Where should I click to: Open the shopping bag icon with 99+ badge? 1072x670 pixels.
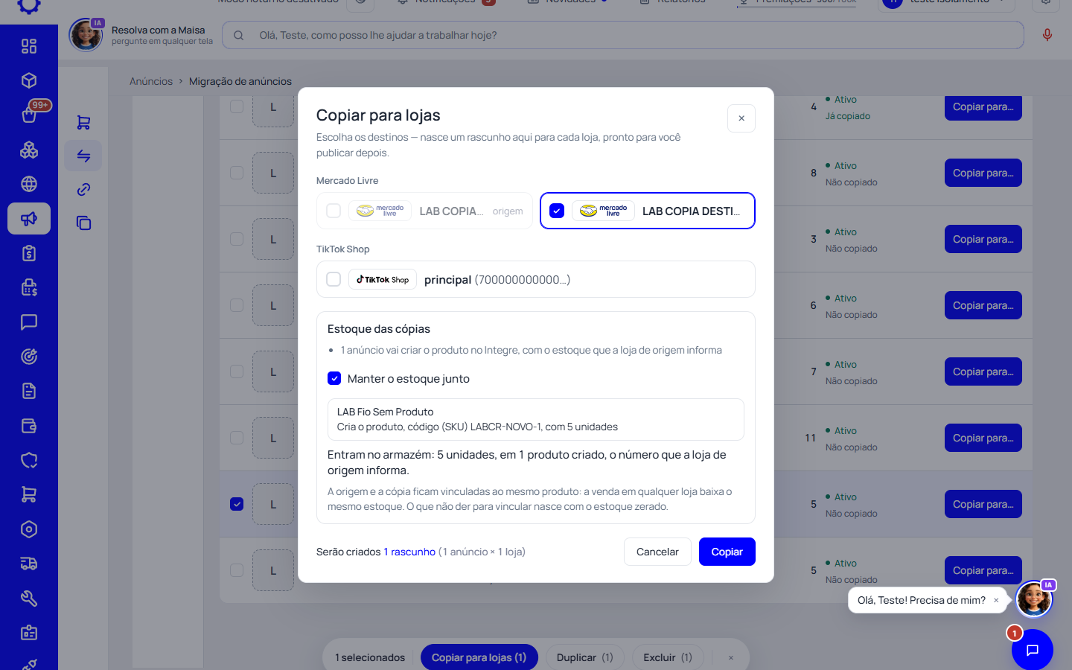pos(29,115)
